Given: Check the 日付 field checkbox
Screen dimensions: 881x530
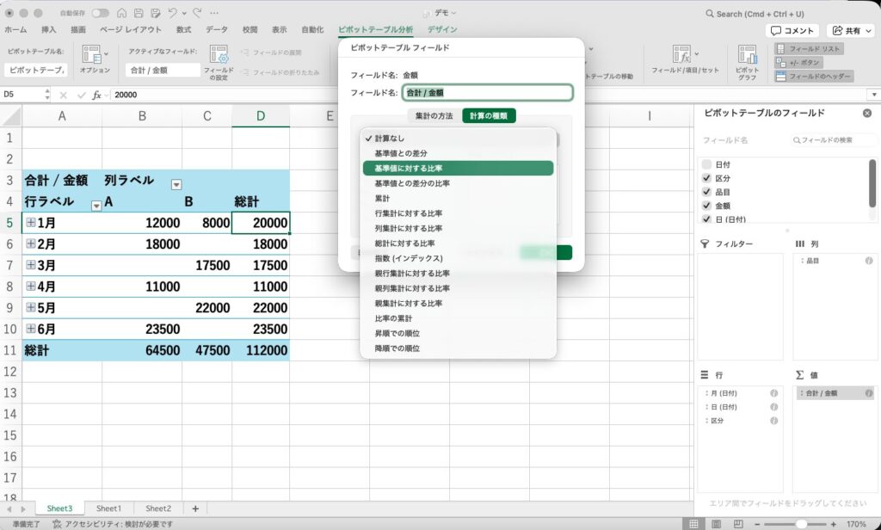Looking at the screenshot, I should tap(707, 164).
